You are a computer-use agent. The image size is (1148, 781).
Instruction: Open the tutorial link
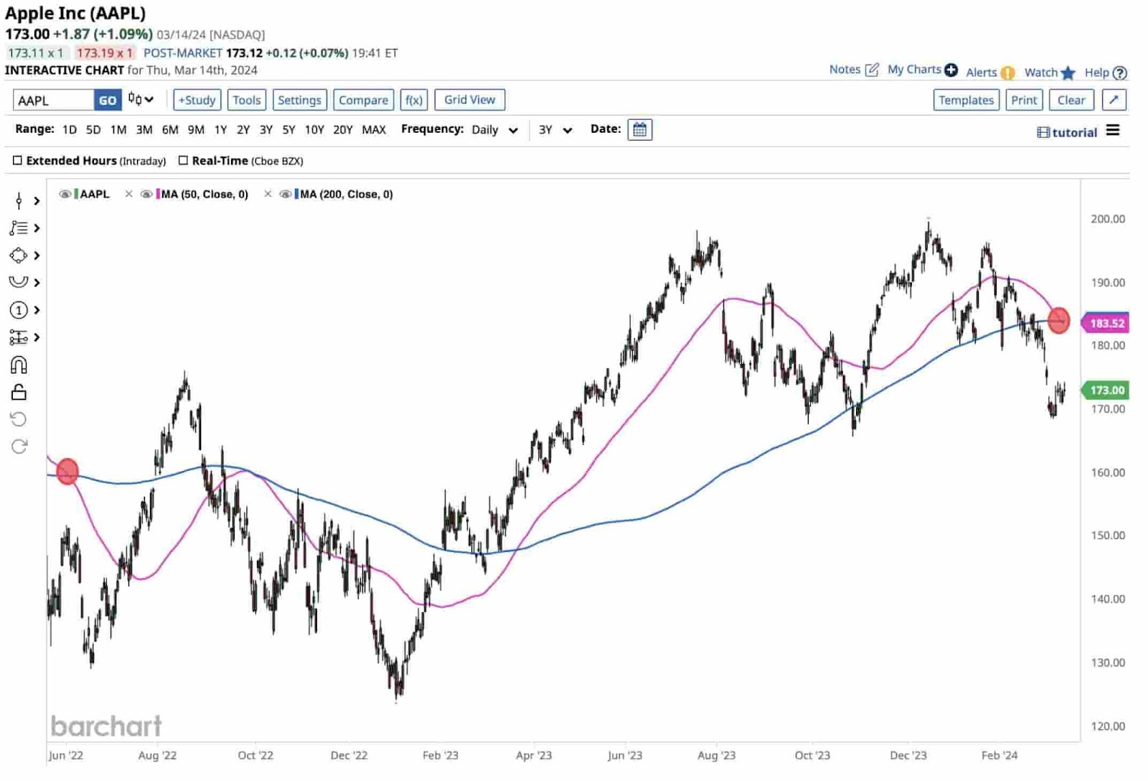click(x=1067, y=132)
